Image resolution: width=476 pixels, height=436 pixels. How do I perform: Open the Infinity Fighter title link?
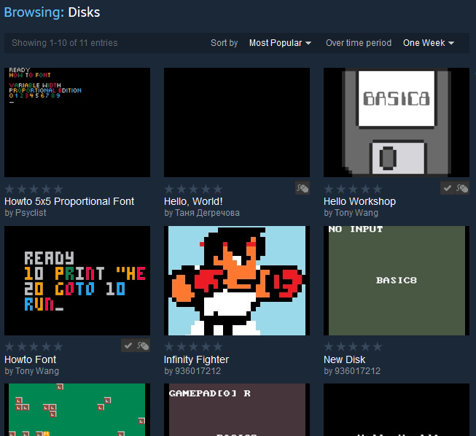point(196,359)
